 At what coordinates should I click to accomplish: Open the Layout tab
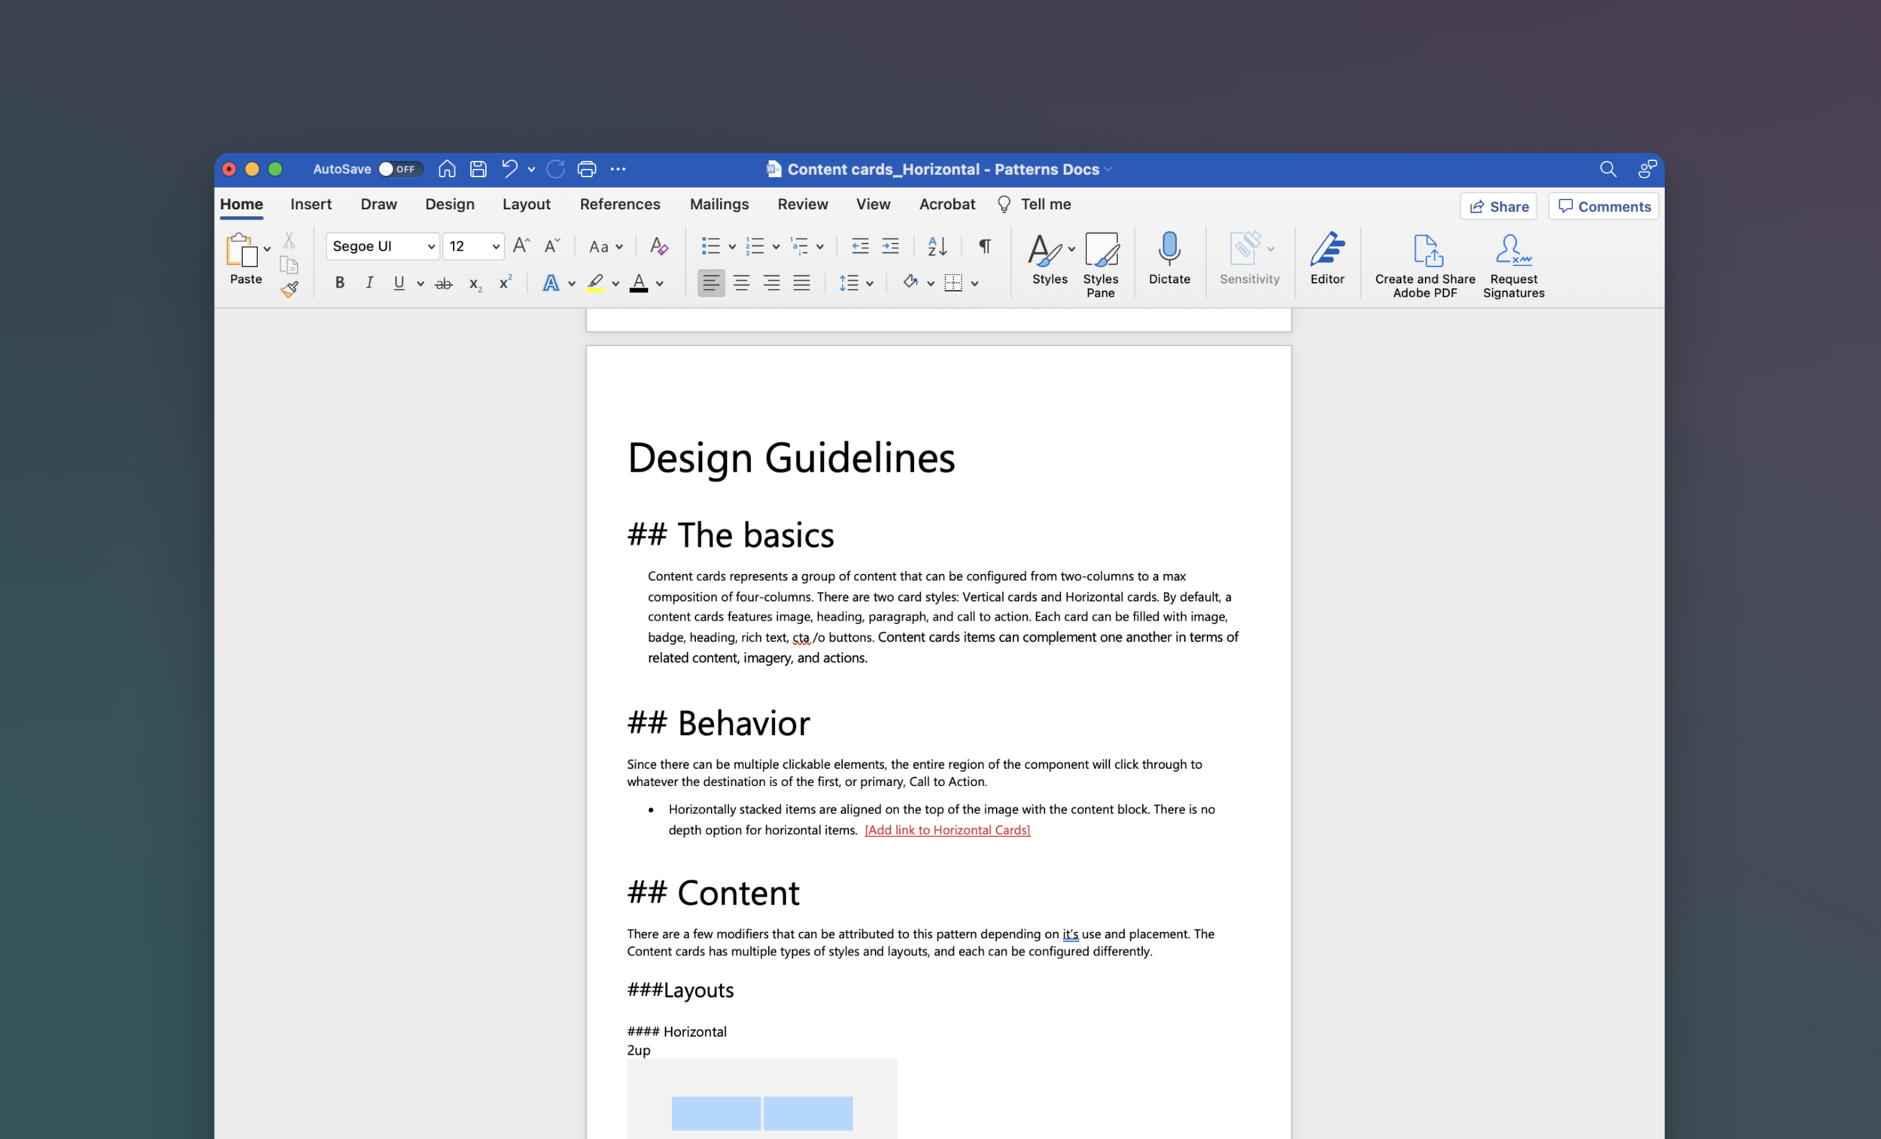(x=526, y=204)
